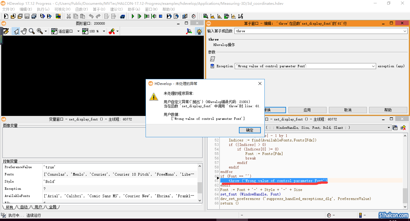Click the stopwatch profiler icon

[x=194, y=16]
